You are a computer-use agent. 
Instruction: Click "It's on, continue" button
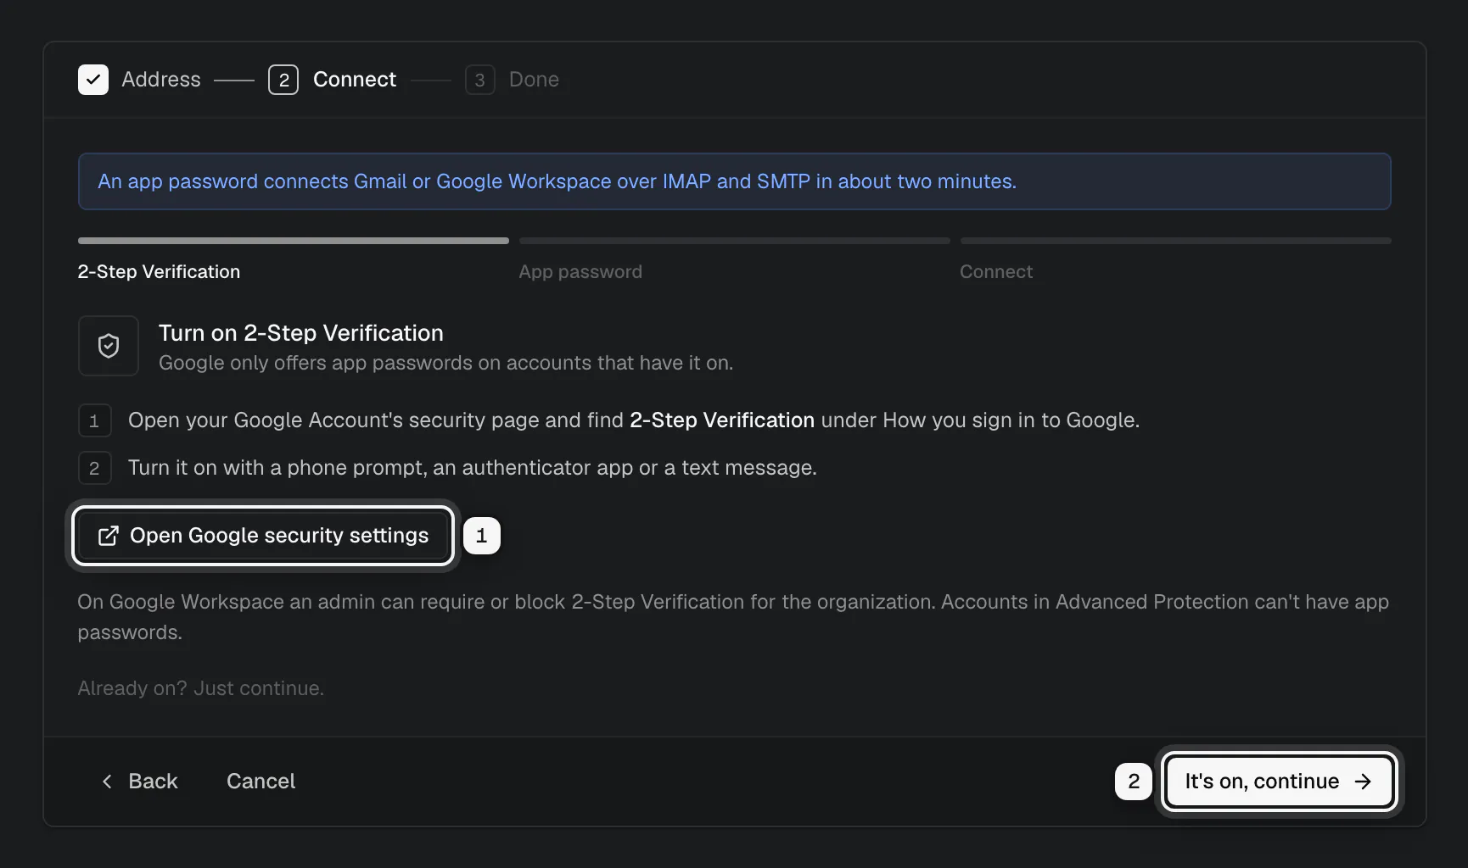click(1279, 782)
